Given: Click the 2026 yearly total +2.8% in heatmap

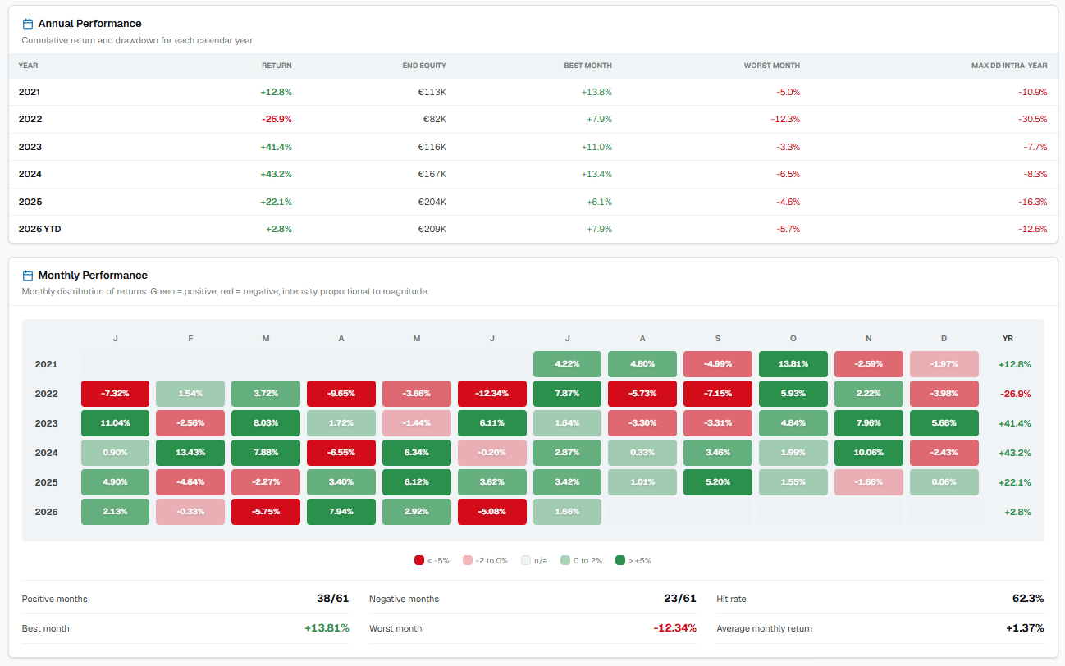Looking at the screenshot, I should 1017,512.
